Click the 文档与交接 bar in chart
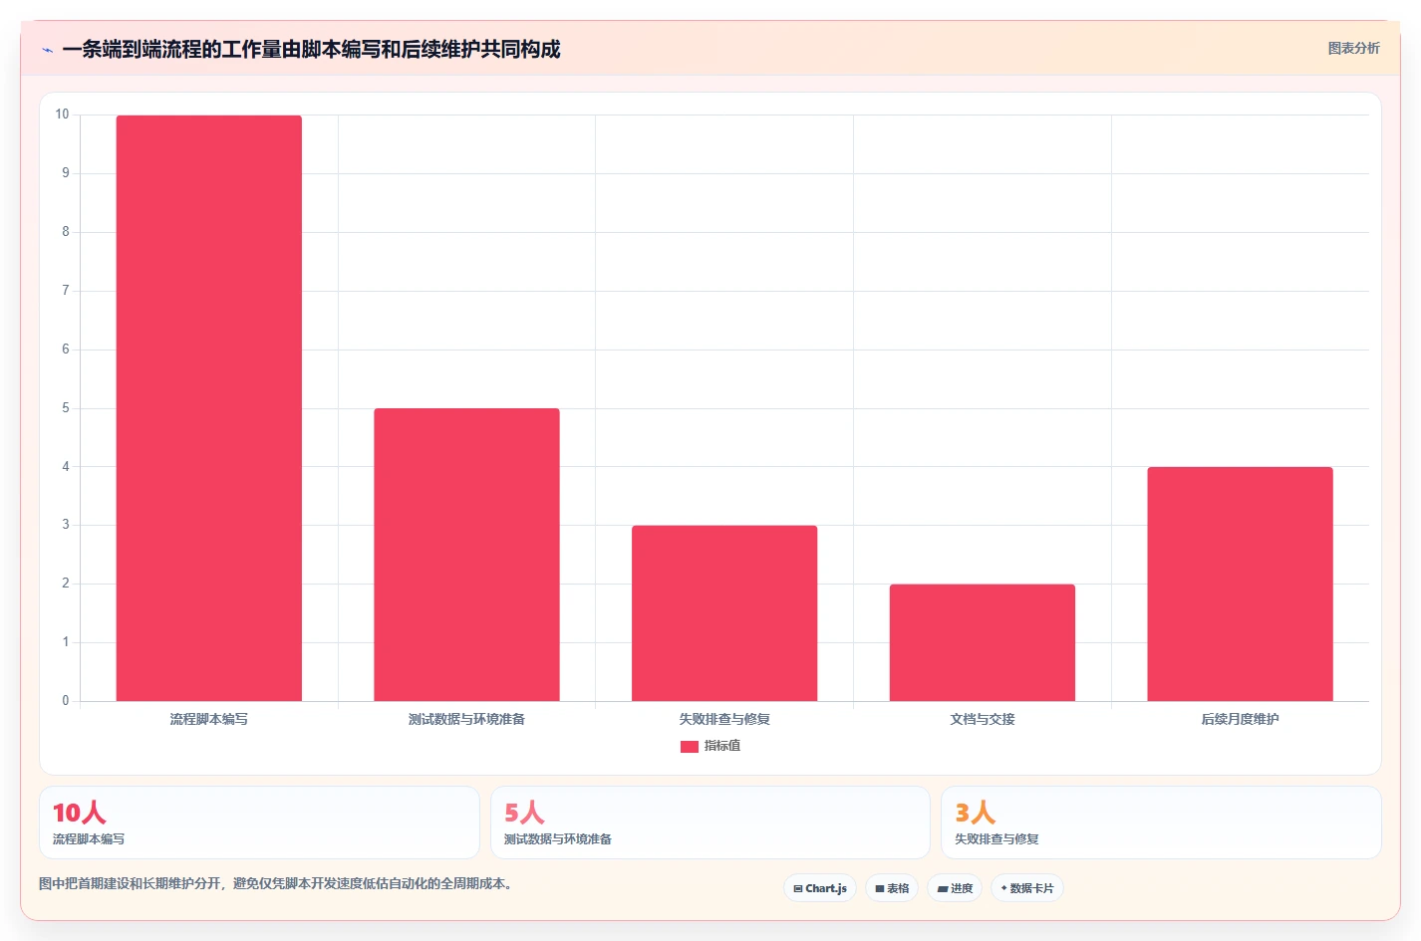The height and width of the screenshot is (941, 1421). point(983,642)
